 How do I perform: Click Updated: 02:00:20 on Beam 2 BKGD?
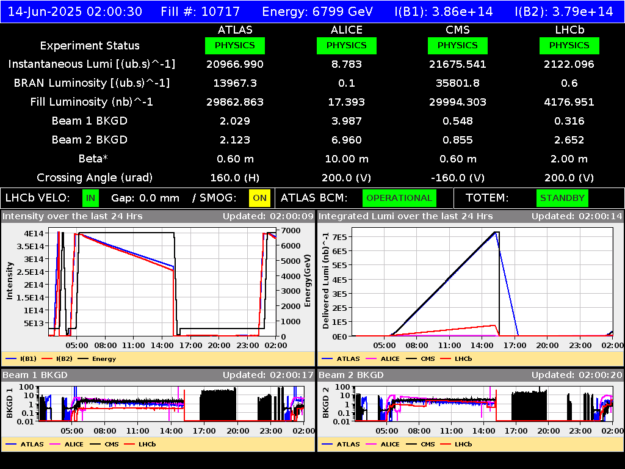point(577,375)
